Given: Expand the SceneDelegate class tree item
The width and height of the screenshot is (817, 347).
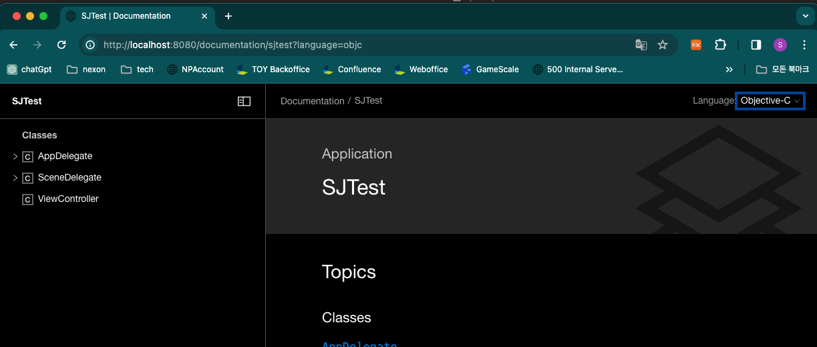Looking at the screenshot, I should click(15, 178).
